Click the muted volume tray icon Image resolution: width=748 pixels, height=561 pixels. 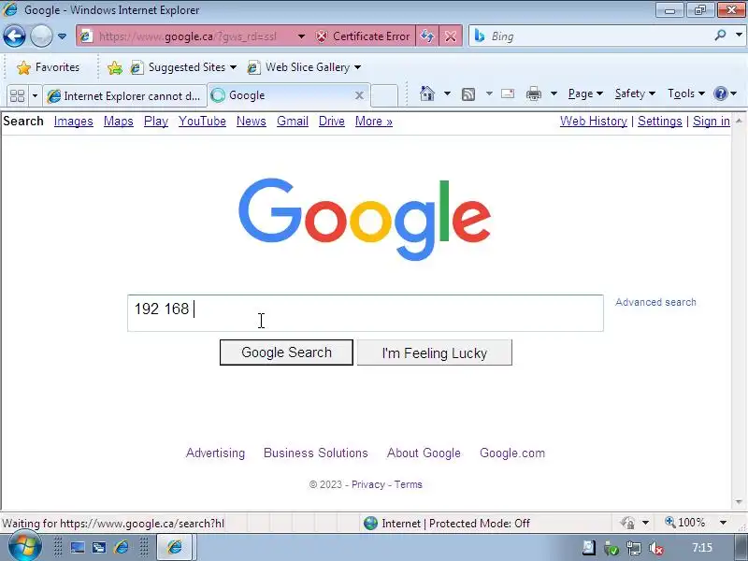[656, 548]
